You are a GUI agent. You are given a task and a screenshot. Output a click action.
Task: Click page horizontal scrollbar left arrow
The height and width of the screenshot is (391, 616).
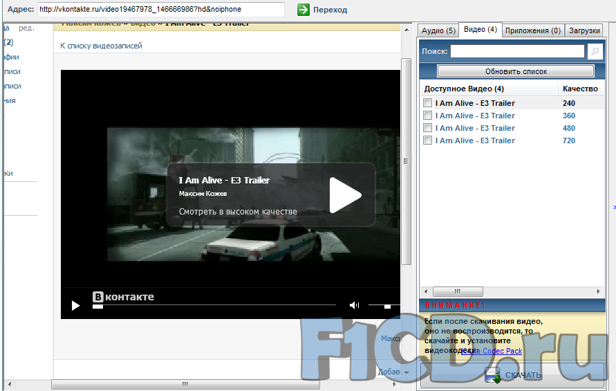click(x=10, y=384)
